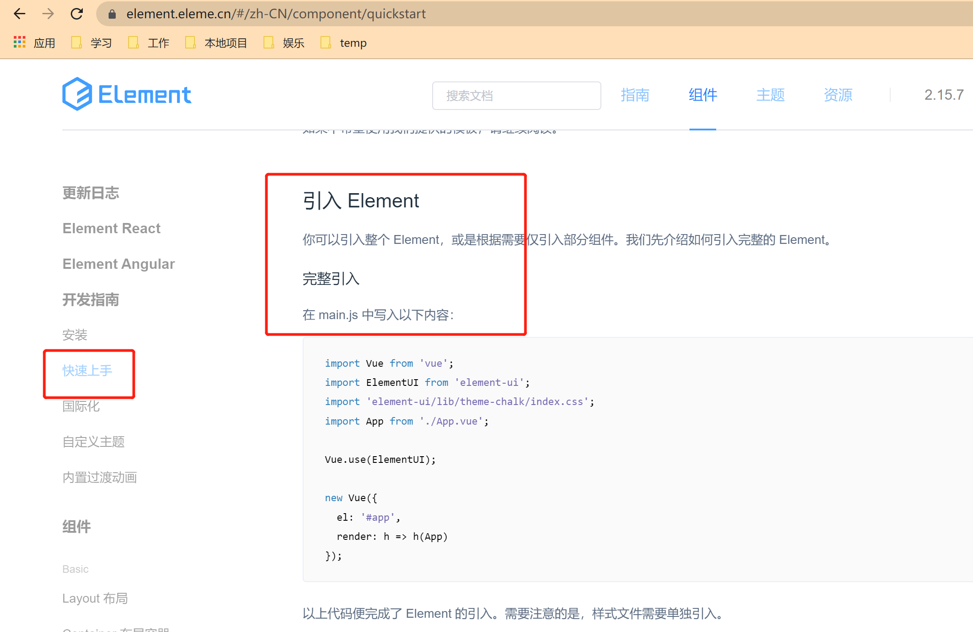Click the 开发指南 sidebar section title
Screen dimensions: 973x632
[x=91, y=300]
